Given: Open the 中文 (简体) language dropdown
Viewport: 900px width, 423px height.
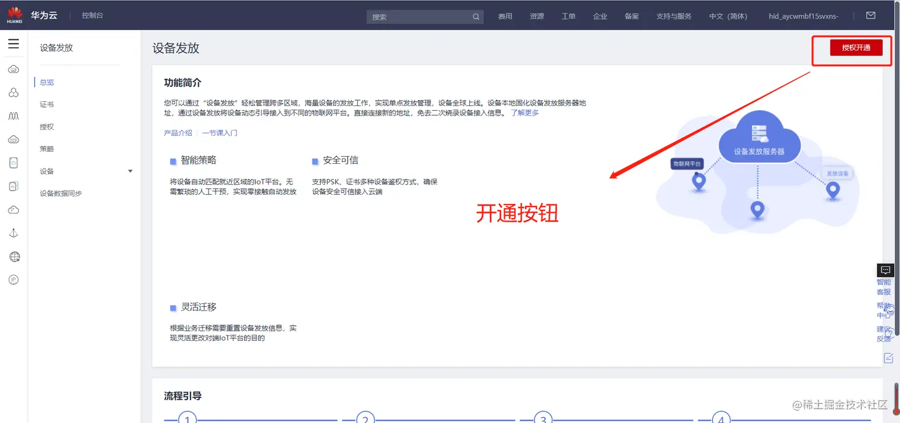Looking at the screenshot, I should 727,16.
